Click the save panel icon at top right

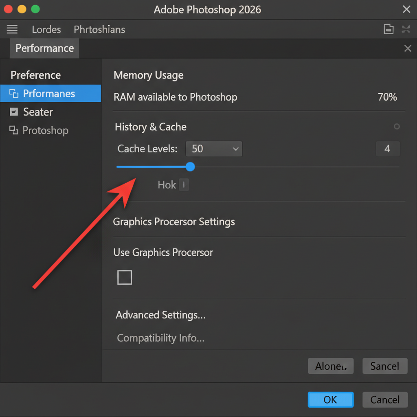[x=389, y=29]
